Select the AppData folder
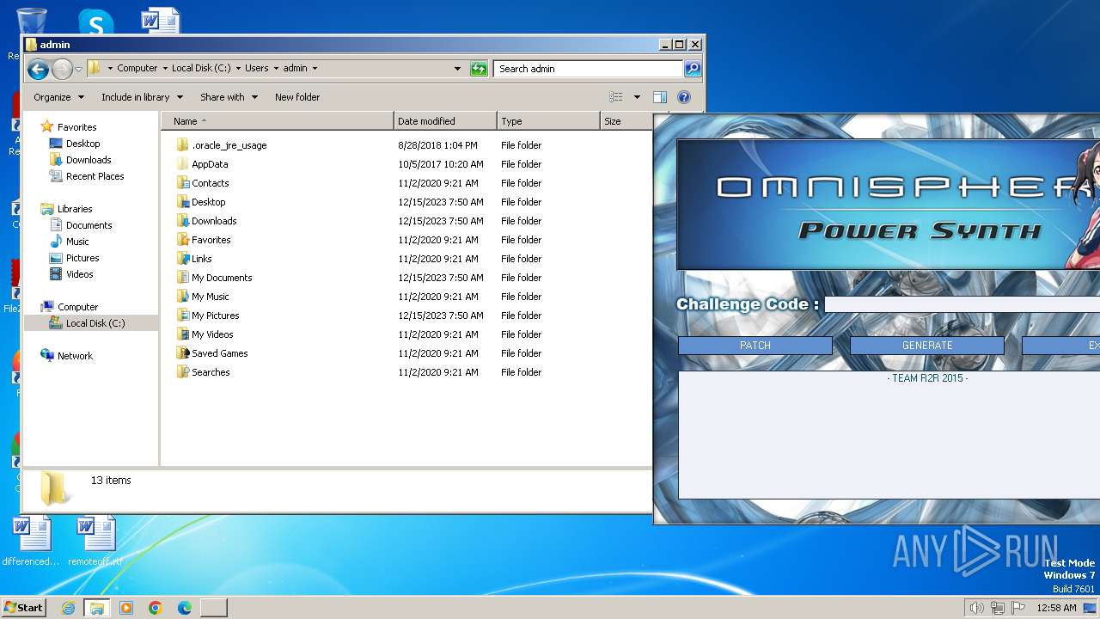Viewport: 1100px width, 619px height. [203, 164]
